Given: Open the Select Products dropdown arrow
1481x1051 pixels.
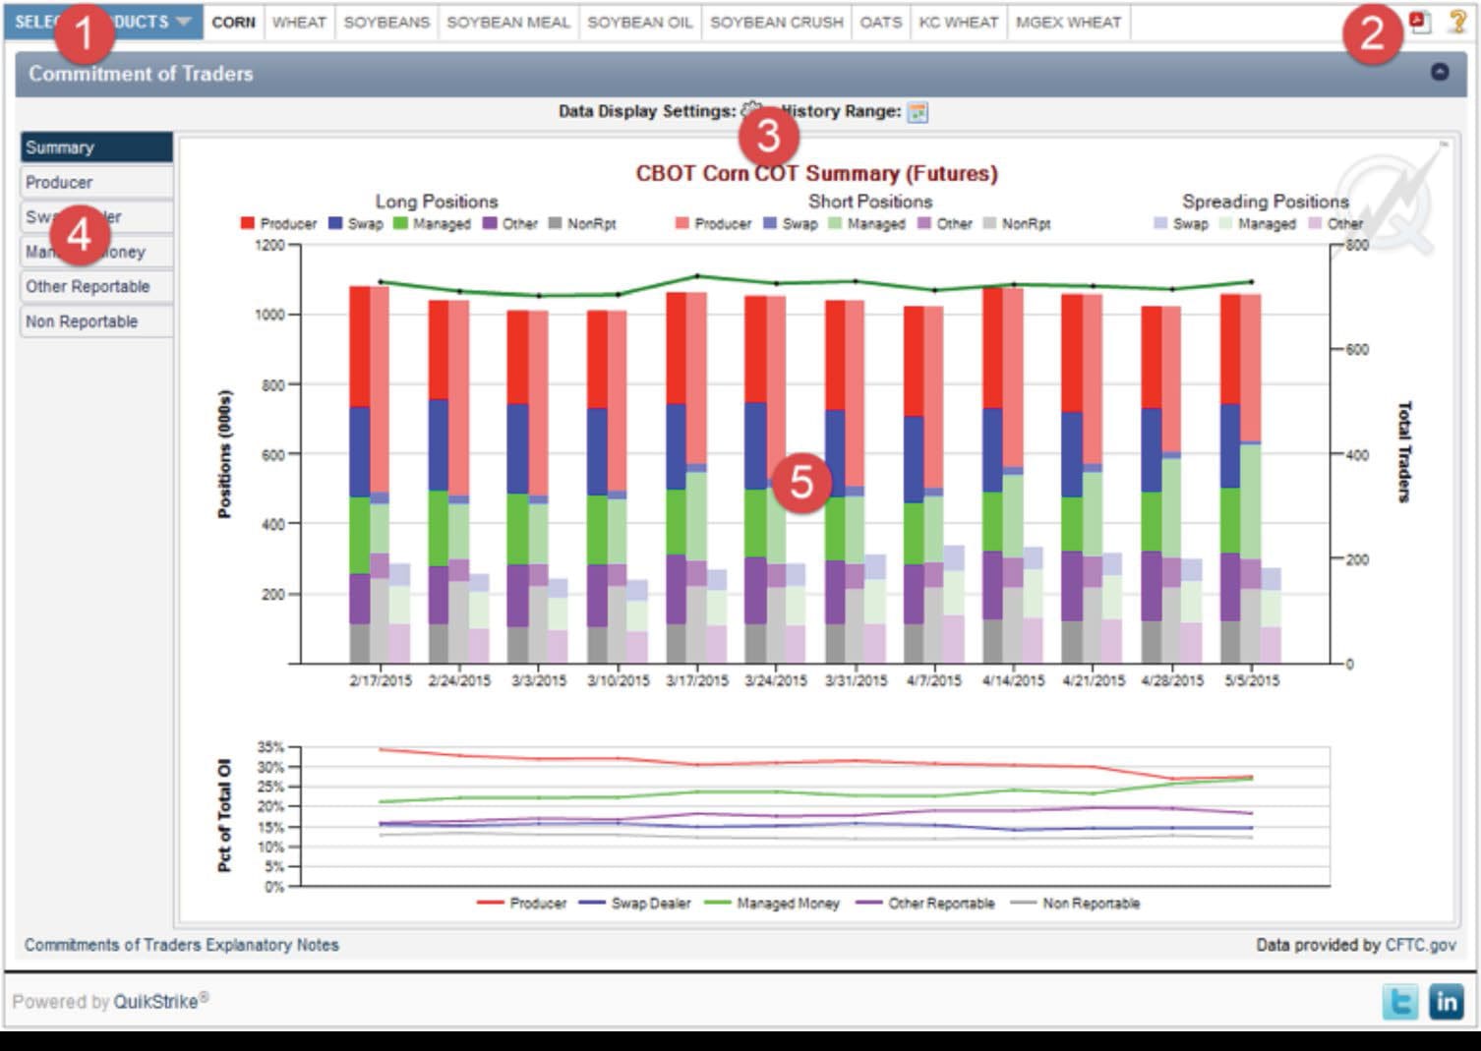Looking at the screenshot, I should click(183, 22).
